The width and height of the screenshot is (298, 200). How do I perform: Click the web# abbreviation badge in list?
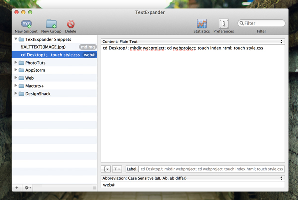(x=89, y=55)
